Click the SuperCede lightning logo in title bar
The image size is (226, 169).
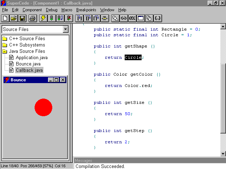point(4,3)
